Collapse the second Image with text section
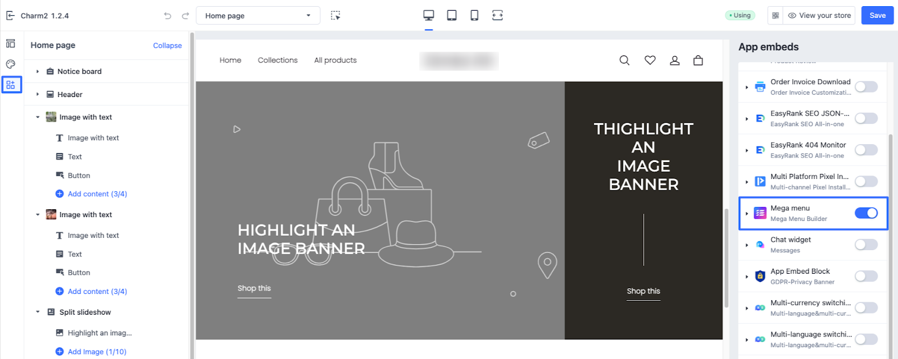 [x=38, y=215]
